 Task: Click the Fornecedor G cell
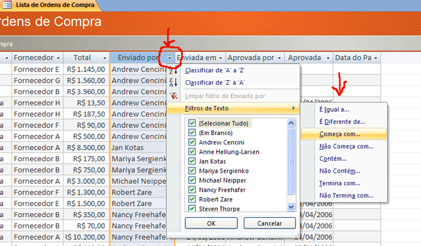(x=37, y=80)
